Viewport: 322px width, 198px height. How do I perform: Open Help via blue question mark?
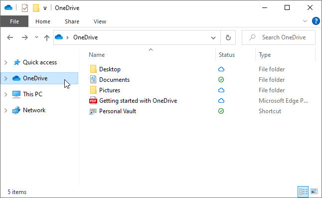click(x=316, y=21)
